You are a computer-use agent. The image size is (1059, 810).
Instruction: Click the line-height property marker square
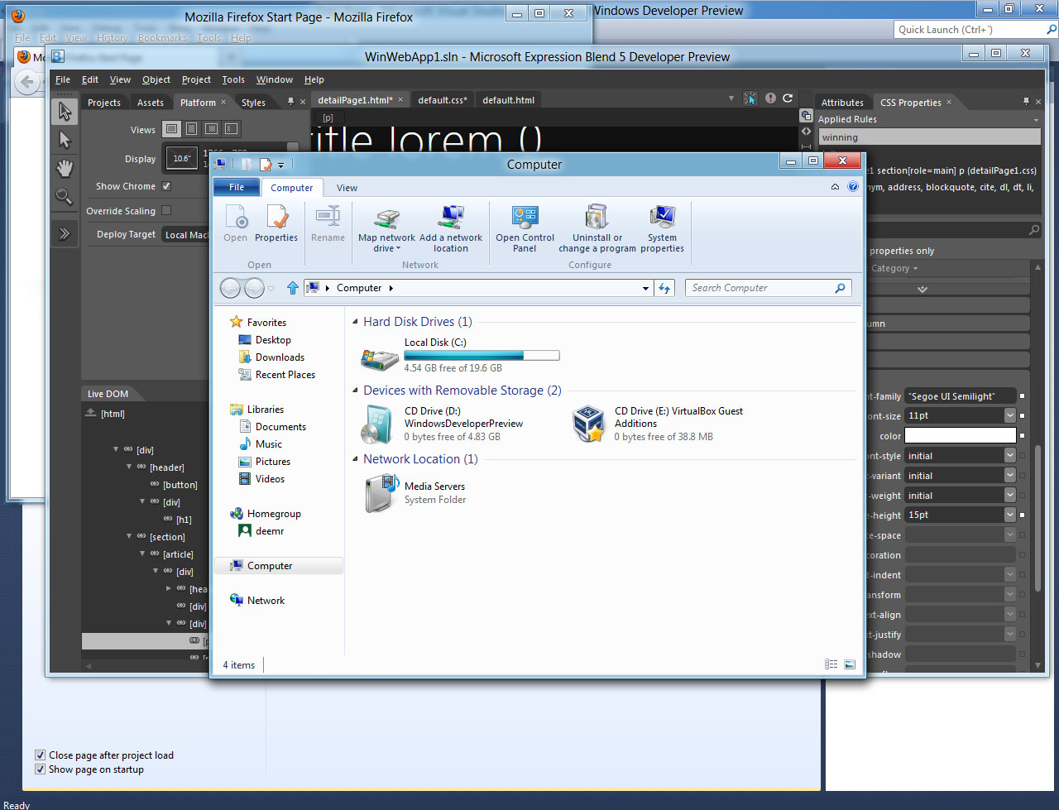tap(1023, 515)
